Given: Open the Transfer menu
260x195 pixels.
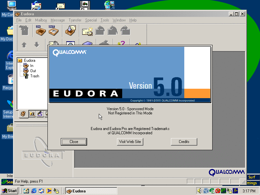Looking at the screenshot, I should pyautogui.click(x=75, y=20).
